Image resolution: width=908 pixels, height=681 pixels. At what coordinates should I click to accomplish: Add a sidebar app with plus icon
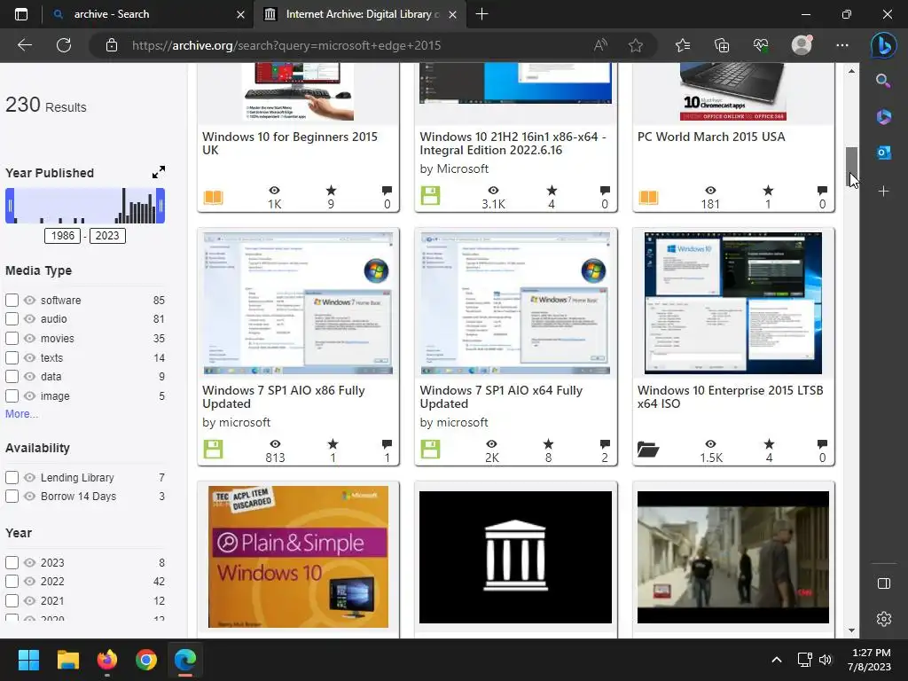point(883,191)
